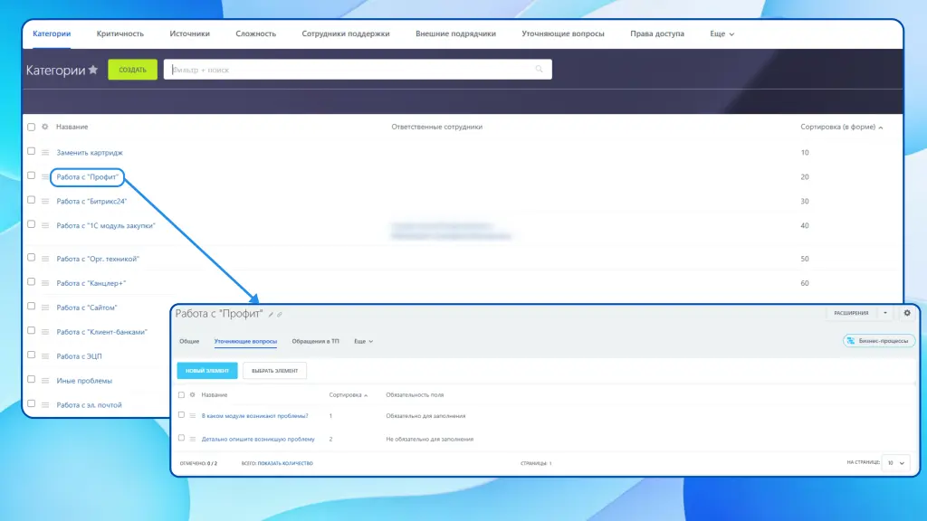Switch to Общие tab in popup
Screen dimensions: 927x521
(189, 341)
